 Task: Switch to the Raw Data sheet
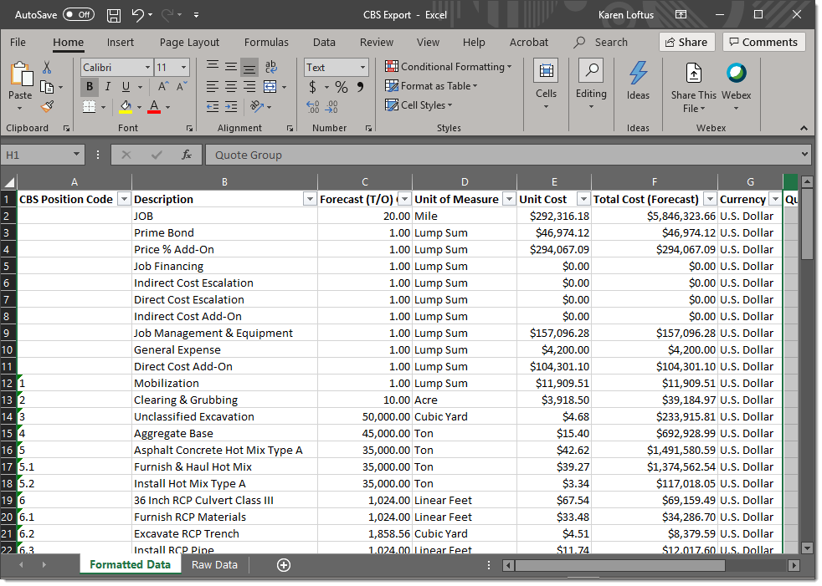(x=214, y=564)
